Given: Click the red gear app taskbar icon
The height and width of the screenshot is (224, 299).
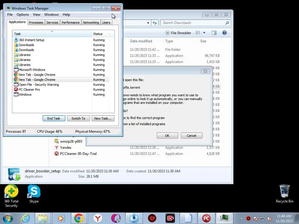Looking at the screenshot, I should [x=152, y=218].
